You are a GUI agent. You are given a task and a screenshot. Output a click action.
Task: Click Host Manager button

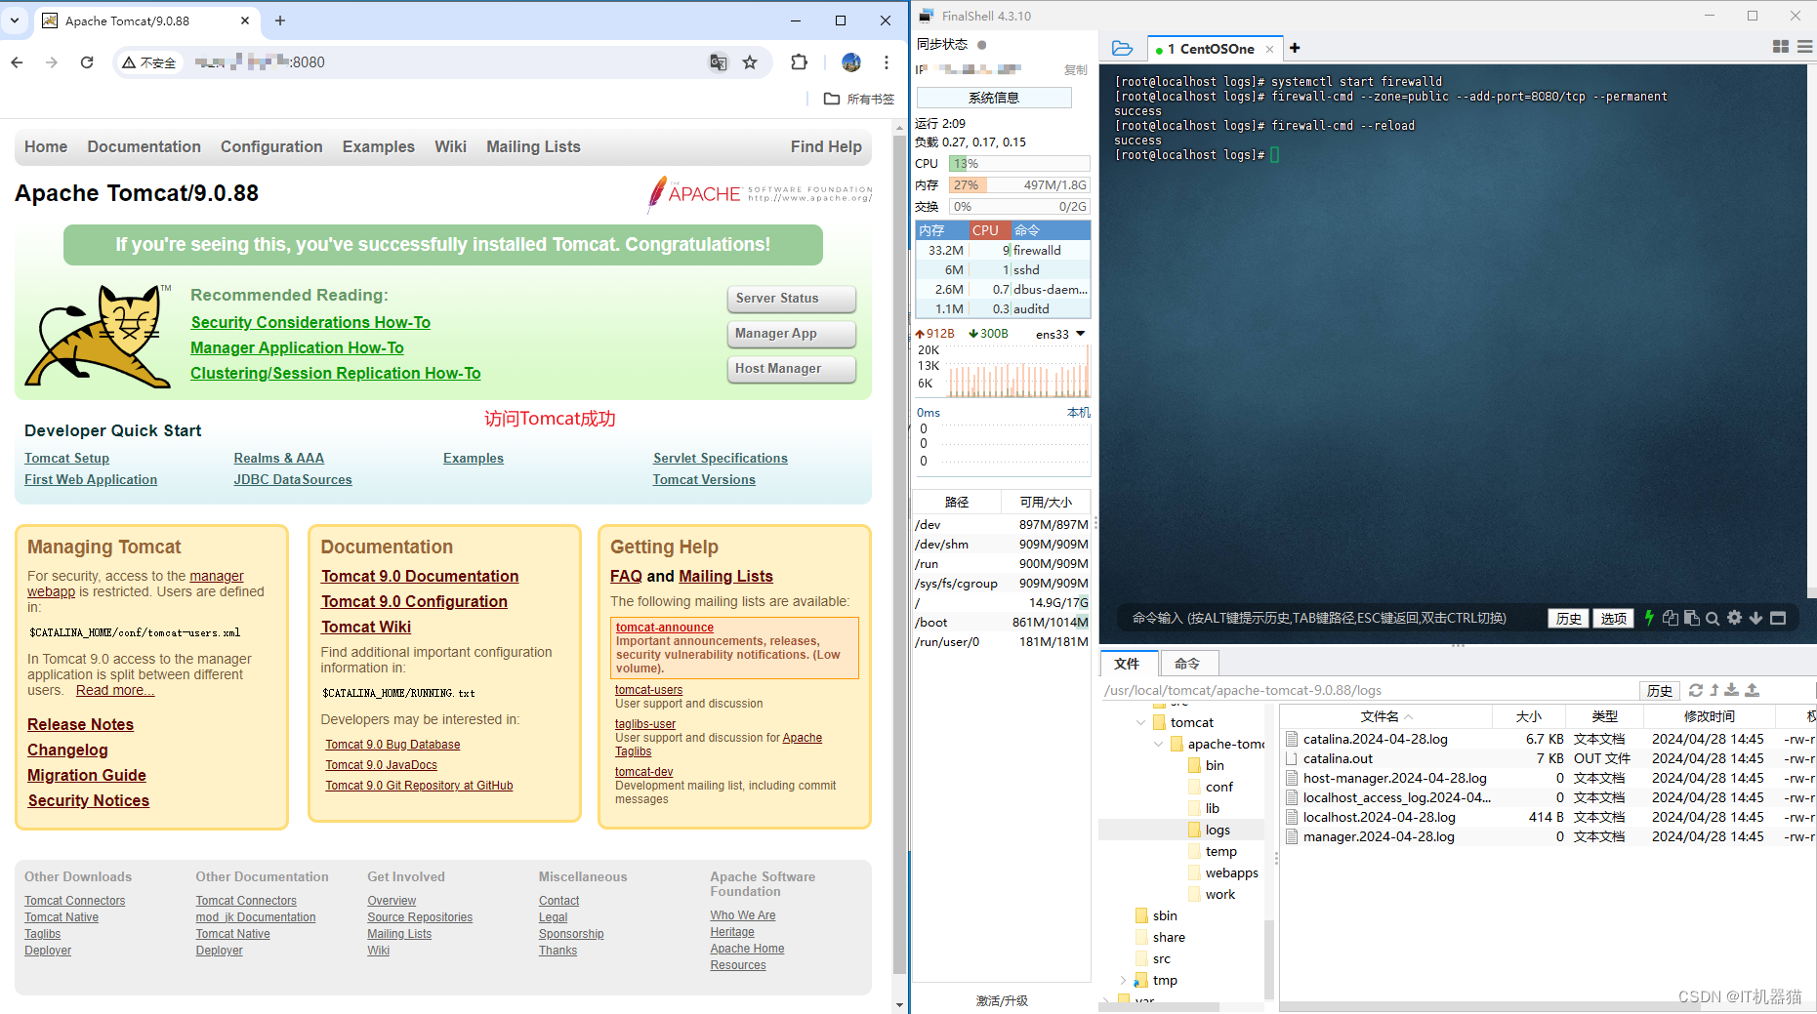pos(791,369)
